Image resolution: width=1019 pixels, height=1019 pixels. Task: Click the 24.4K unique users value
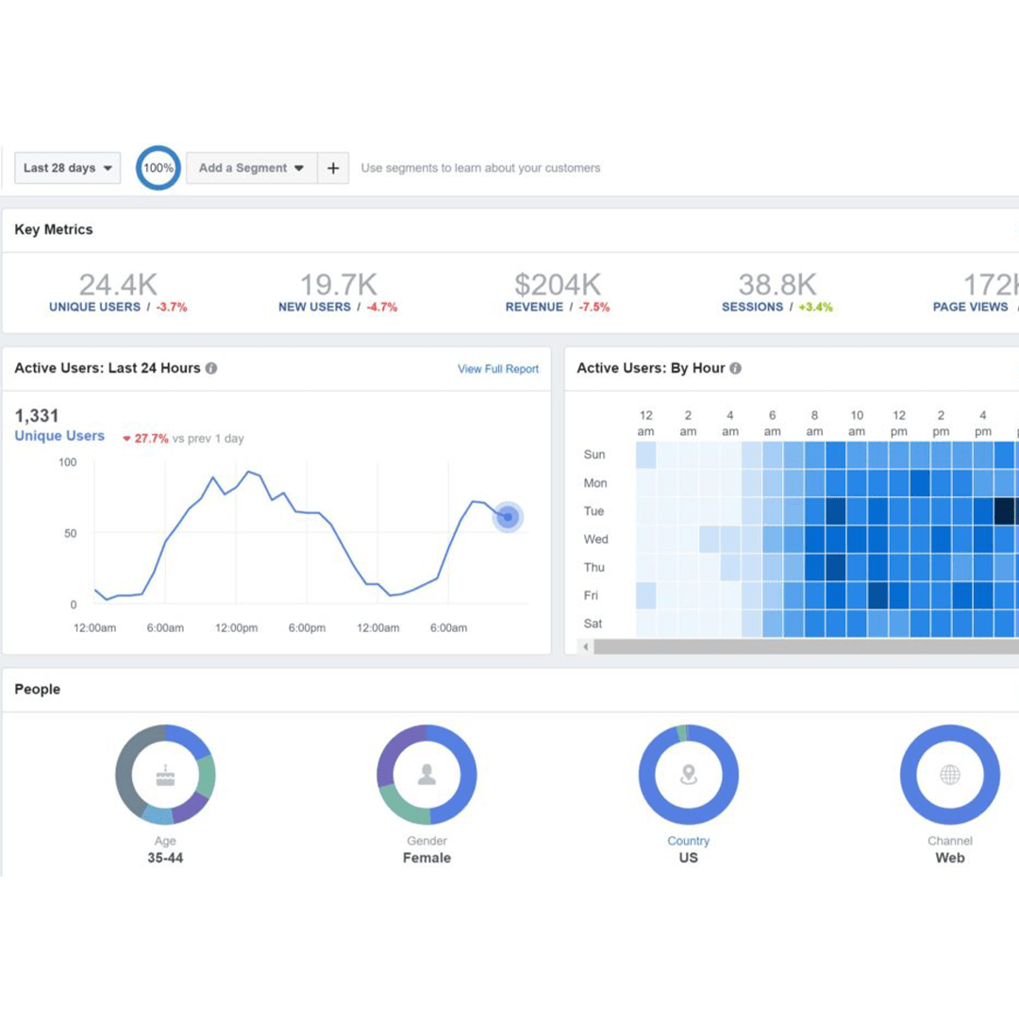point(118,285)
